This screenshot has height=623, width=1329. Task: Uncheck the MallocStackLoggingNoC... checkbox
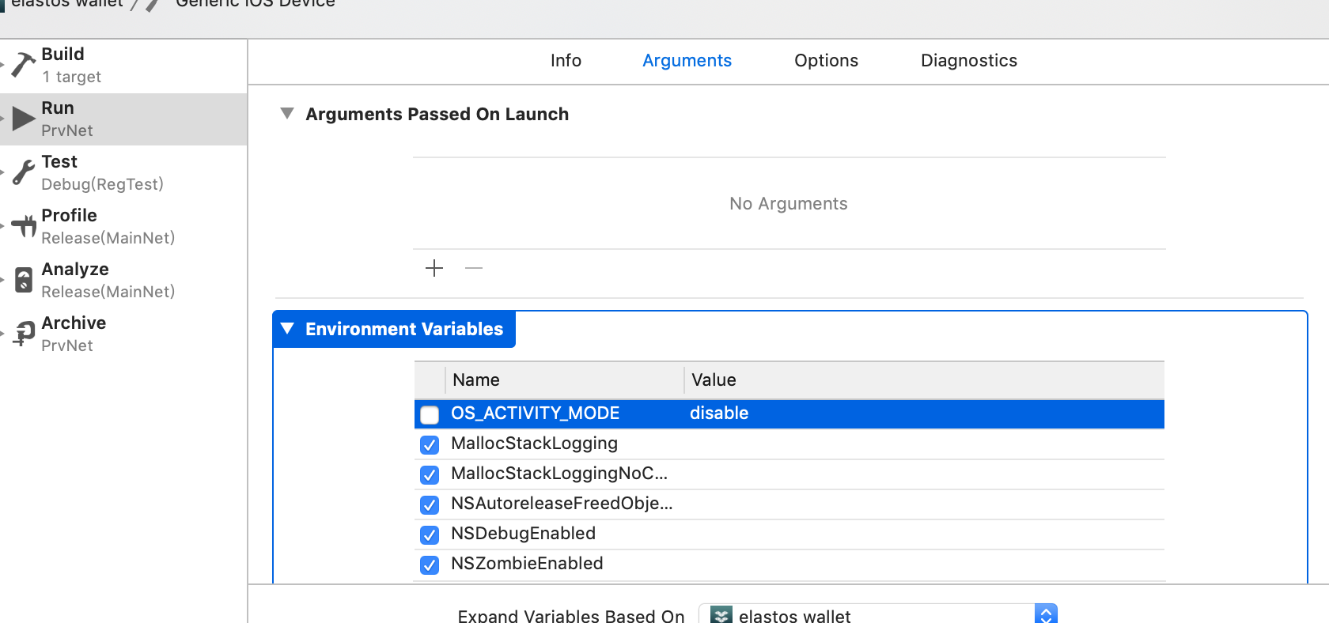430,474
